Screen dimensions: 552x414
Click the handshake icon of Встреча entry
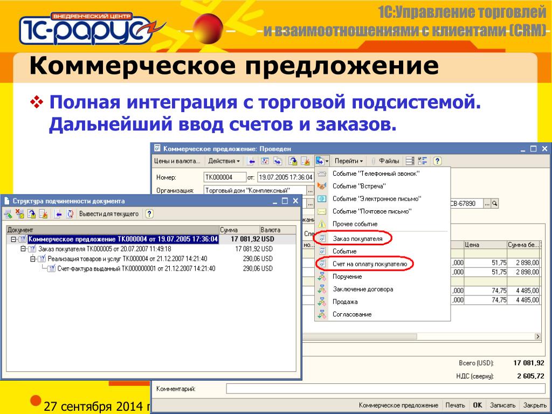point(322,186)
